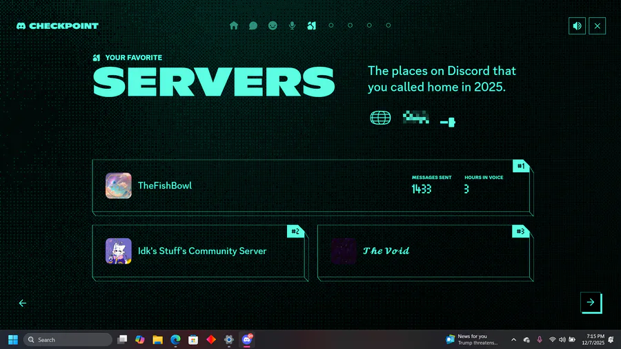The image size is (621, 349).
Task: Click the Discord Checkpoint logo
Action: (57, 25)
